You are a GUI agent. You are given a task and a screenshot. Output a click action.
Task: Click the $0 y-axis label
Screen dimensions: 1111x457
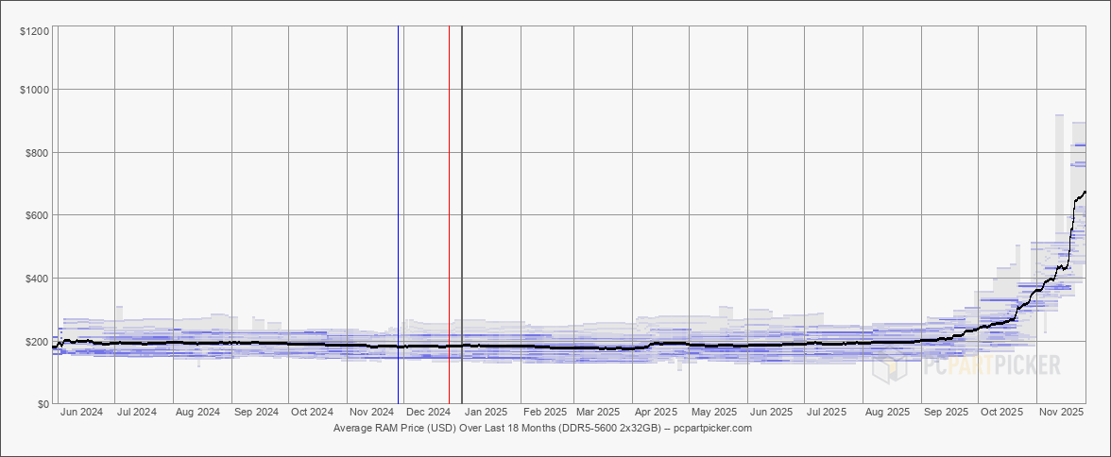[x=43, y=404]
